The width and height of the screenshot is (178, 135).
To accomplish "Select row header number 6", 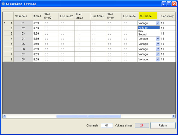I will pos(8,49).
